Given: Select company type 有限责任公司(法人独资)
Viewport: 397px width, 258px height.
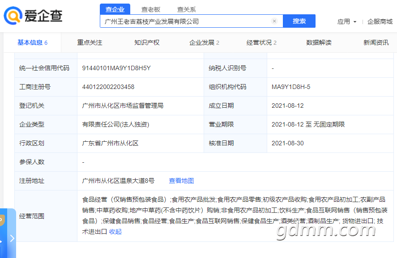Looking at the screenshot, I should tap(115, 124).
